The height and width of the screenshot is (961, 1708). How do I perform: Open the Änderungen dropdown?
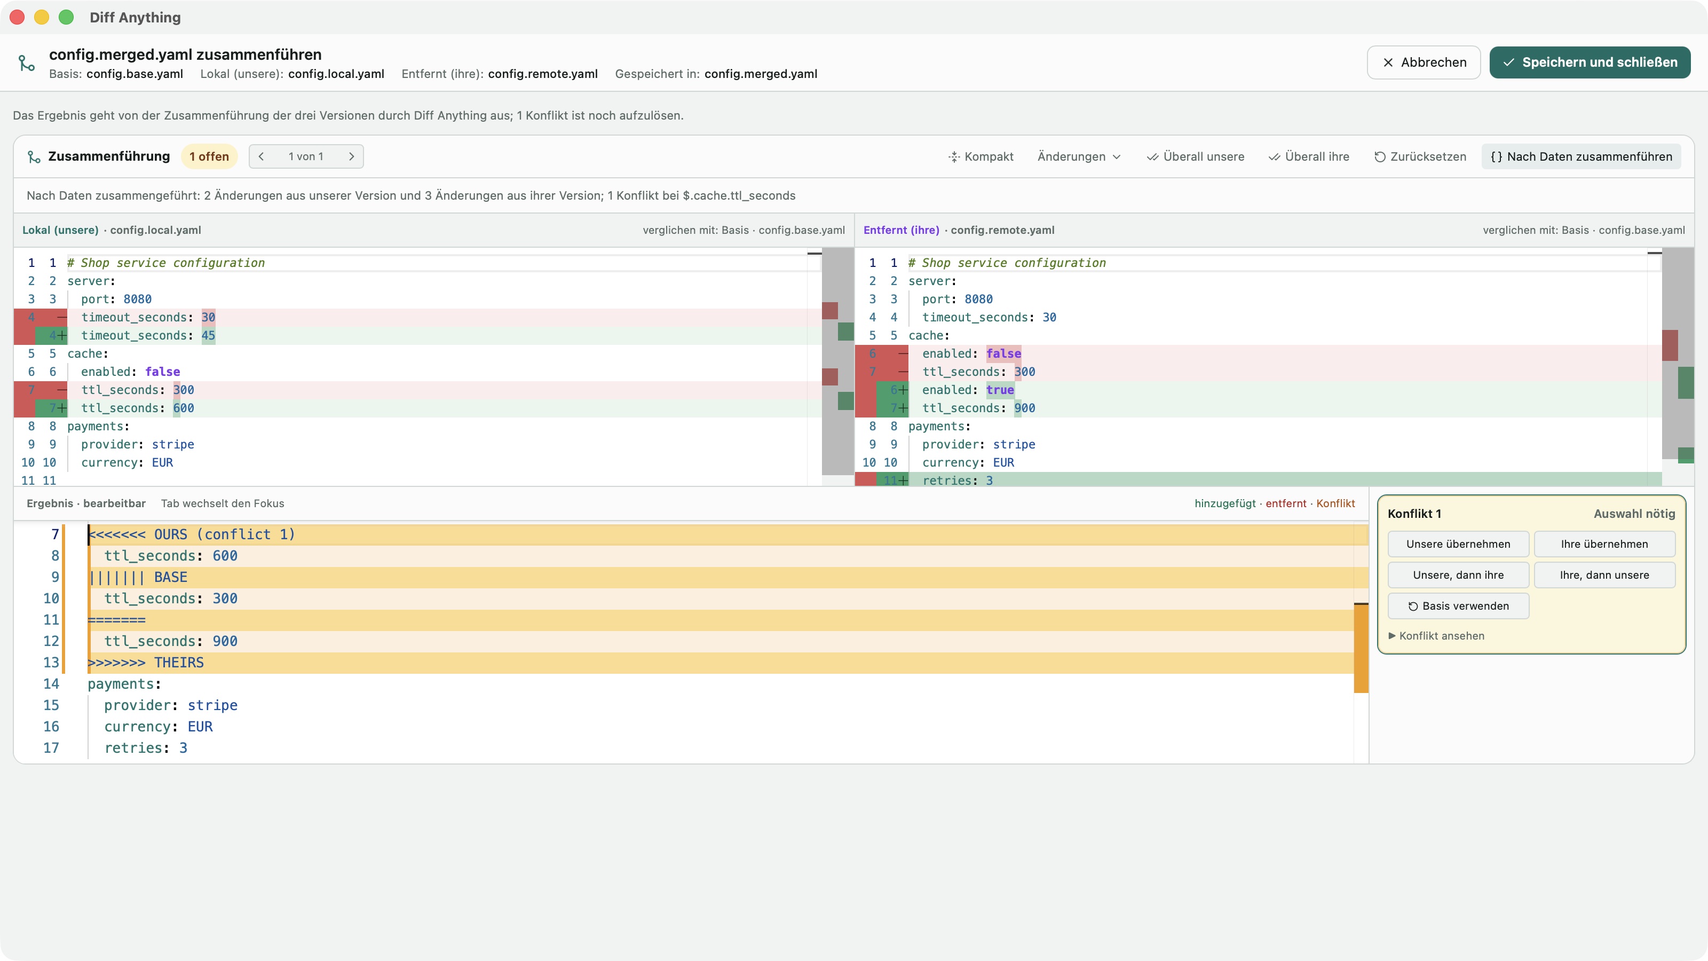point(1079,156)
